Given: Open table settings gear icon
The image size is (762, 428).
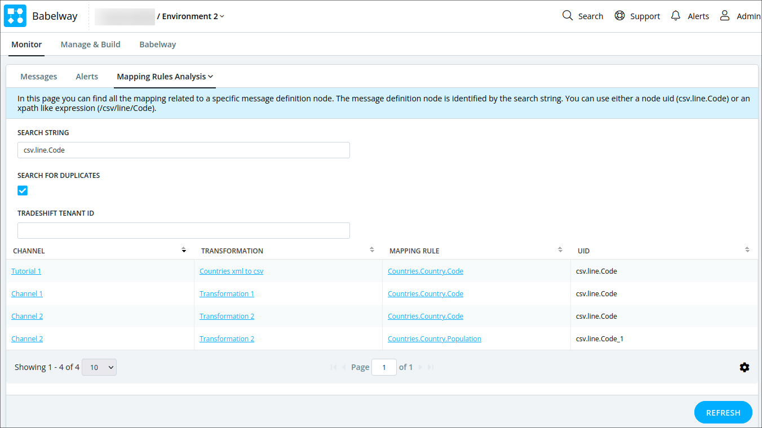Looking at the screenshot, I should point(745,367).
